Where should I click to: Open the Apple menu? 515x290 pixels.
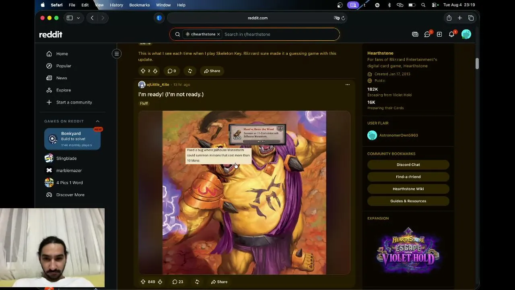coord(43,5)
